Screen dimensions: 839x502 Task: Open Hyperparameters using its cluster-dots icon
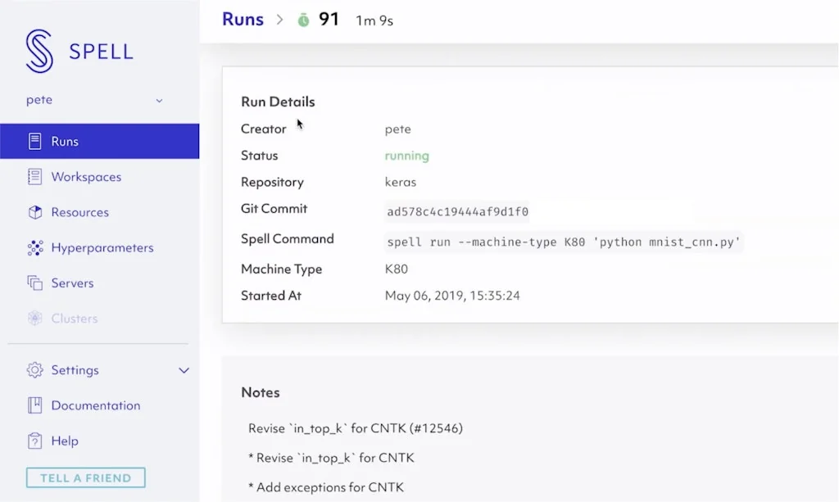[x=34, y=247]
